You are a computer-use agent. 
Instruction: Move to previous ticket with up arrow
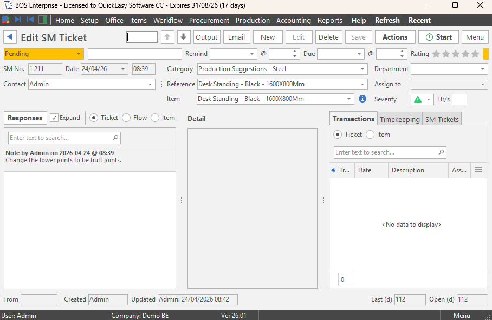coord(167,37)
